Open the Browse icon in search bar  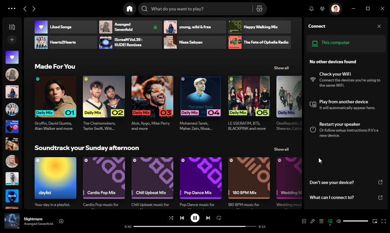coord(259,9)
